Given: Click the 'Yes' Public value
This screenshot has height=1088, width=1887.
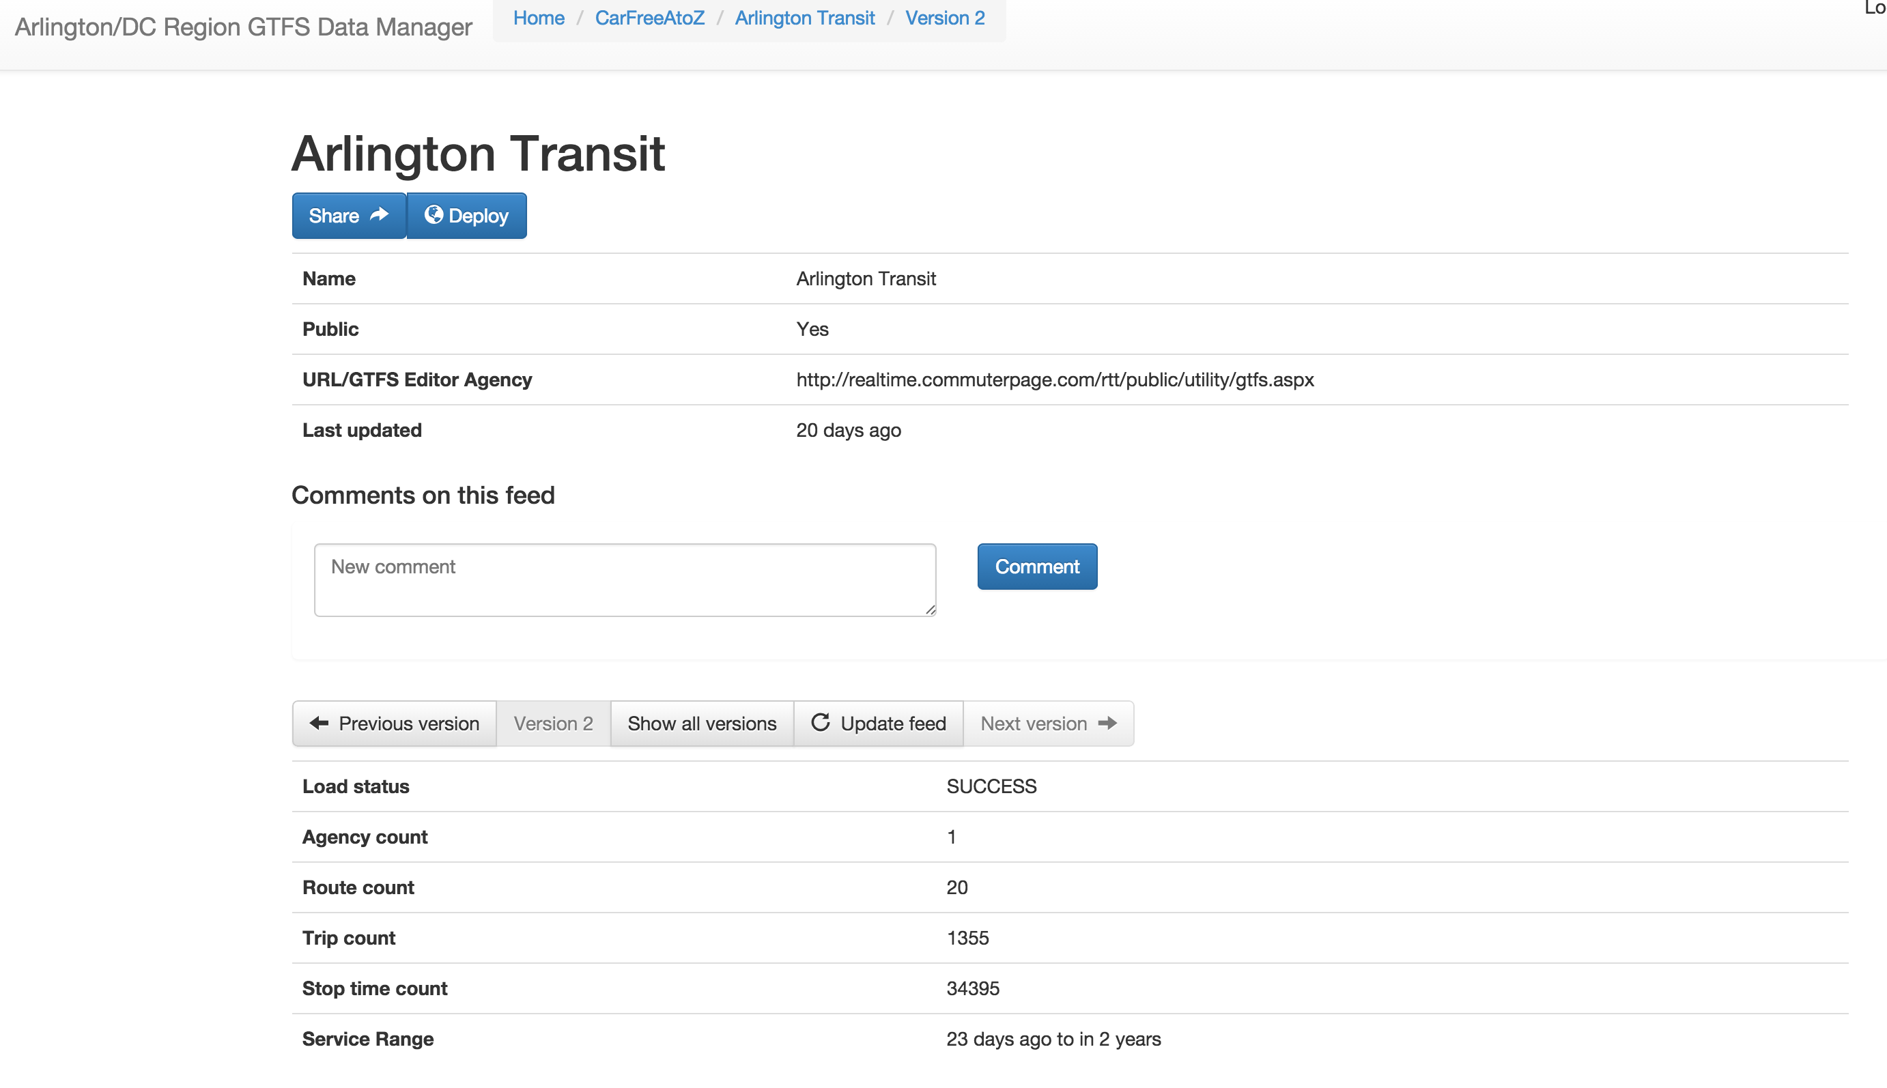Looking at the screenshot, I should [x=812, y=330].
